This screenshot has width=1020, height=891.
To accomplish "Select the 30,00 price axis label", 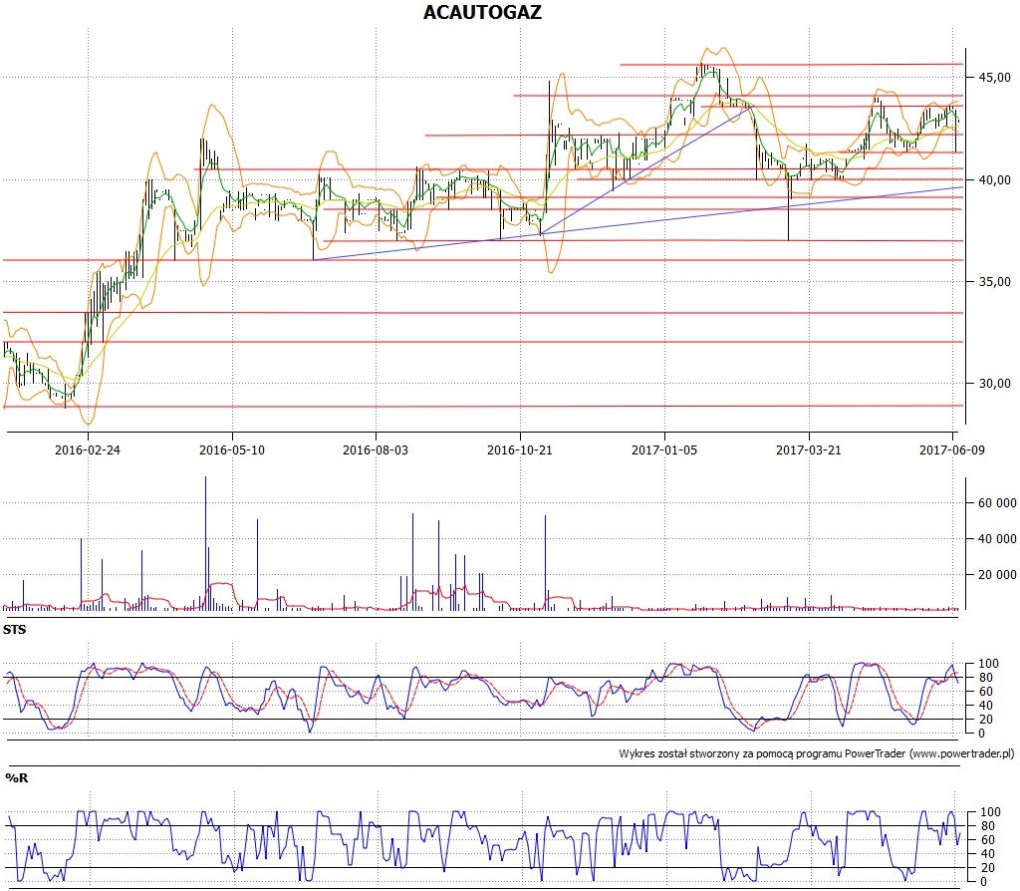I will pyautogui.click(x=995, y=384).
